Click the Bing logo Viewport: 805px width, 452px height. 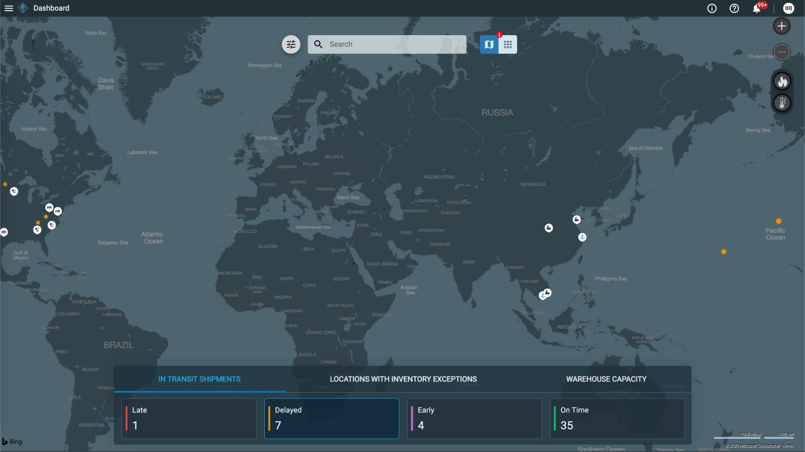coord(11,442)
